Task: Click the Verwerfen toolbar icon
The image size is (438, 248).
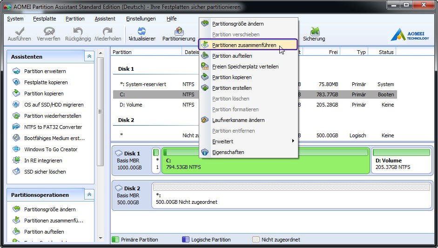Action: tap(48, 31)
